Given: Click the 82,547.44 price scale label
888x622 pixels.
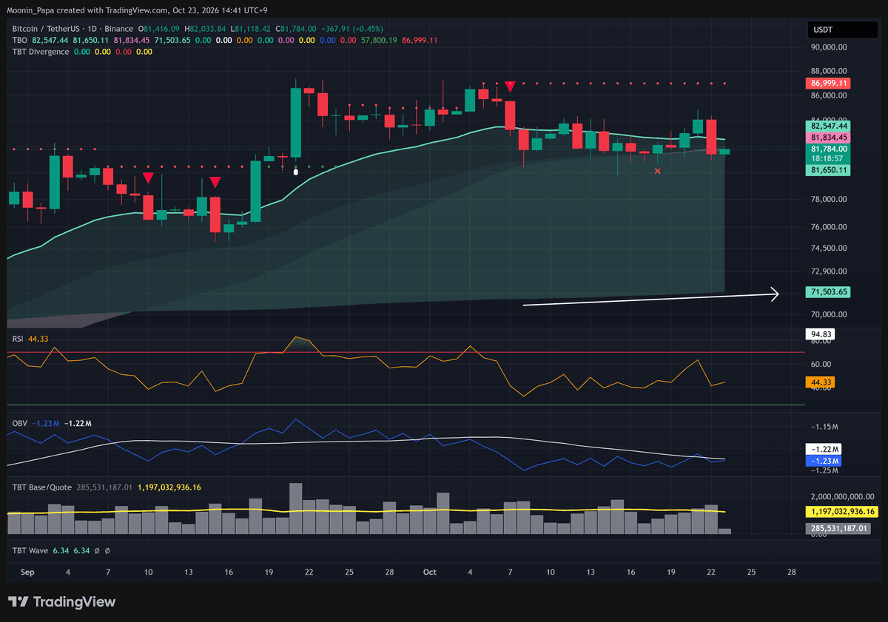Looking at the screenshot, I should pyautogui.click(x=827, y=126).
